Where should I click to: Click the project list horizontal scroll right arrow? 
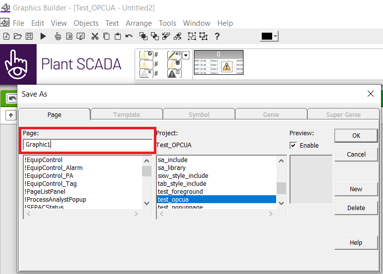click(271, 214)
